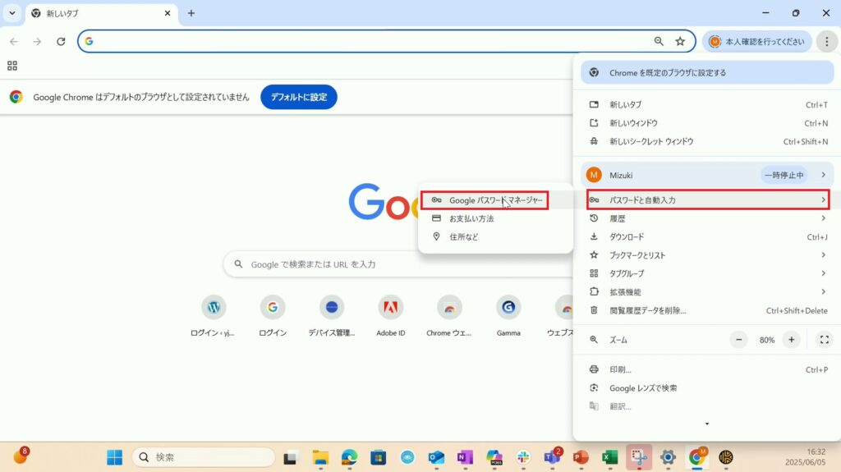The height and width of the screenshot is (472, 841).
Task: Toggle fullscreen mode icon in zoom row
Action: pyautogui.click(x=825, y=340)
